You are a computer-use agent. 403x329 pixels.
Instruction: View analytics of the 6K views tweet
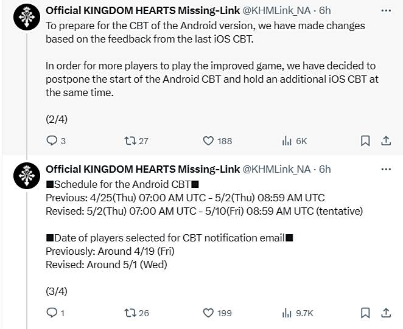coord(294,140)
